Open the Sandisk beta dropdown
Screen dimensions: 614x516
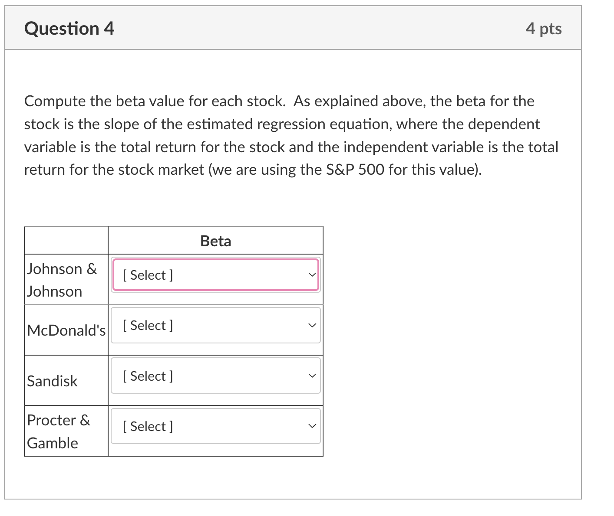tap(216, 376)
